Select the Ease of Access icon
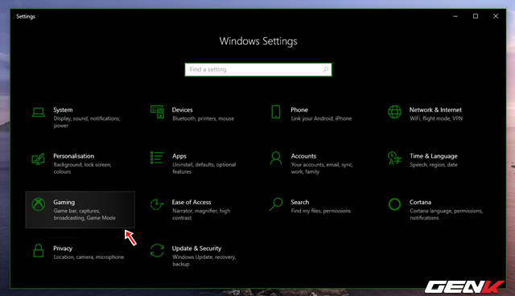 (x=157, y=204)
